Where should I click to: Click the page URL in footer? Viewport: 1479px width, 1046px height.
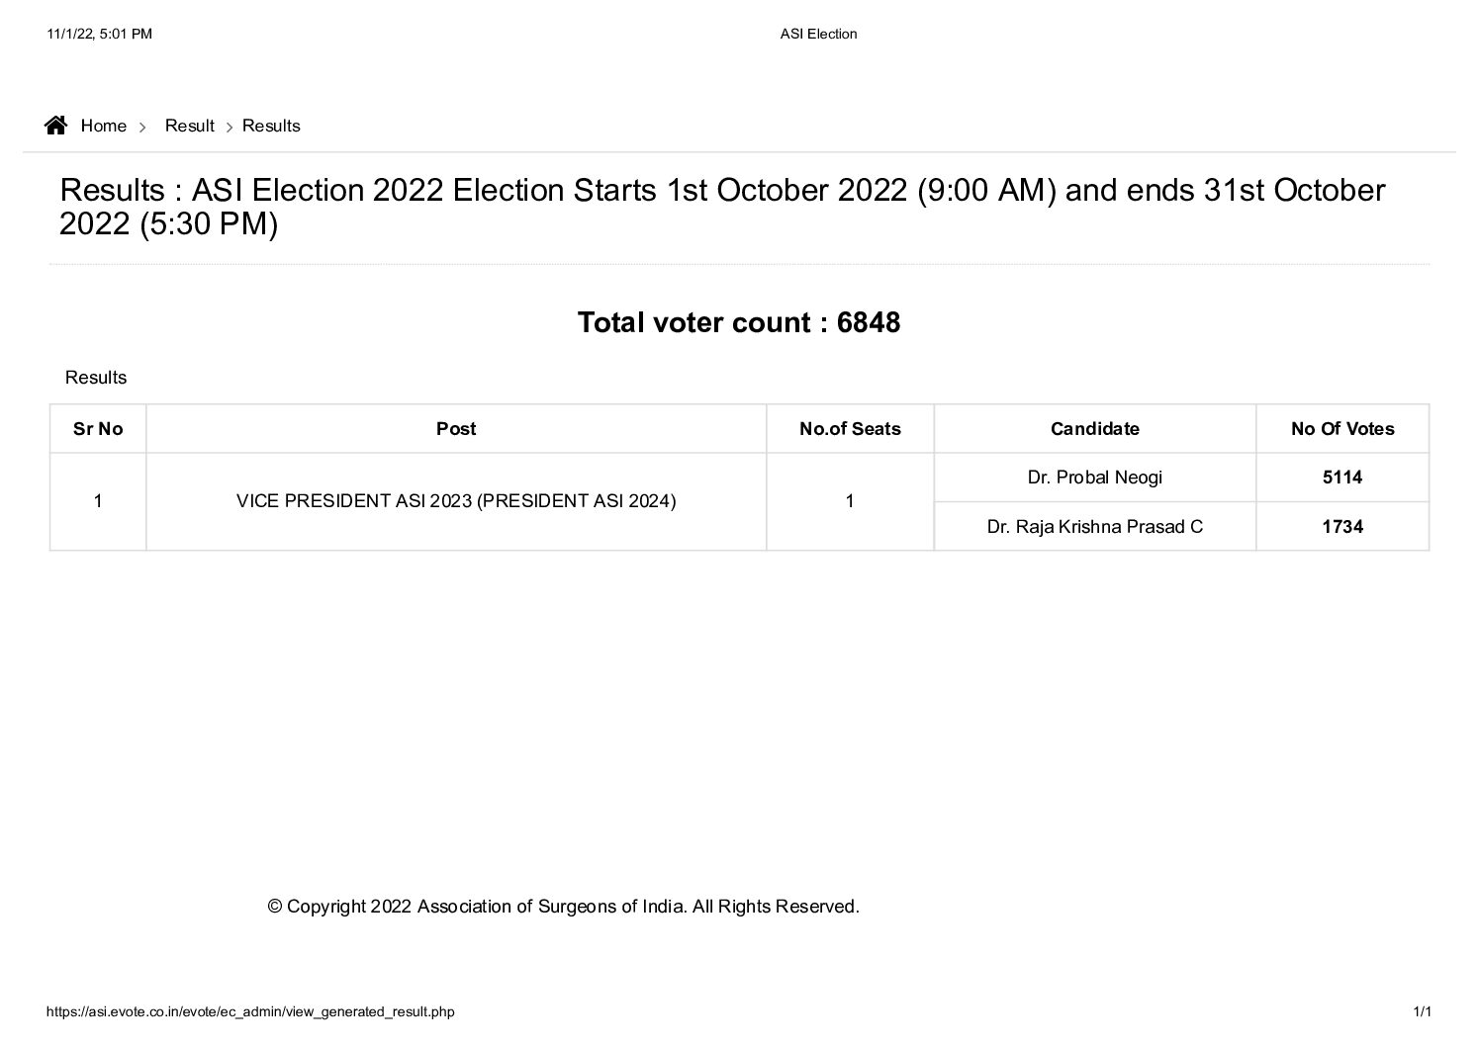(250, 1011)
